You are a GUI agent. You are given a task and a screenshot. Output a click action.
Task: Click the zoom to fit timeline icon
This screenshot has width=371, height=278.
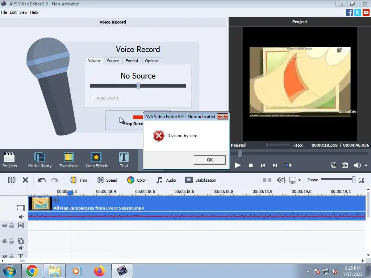361,180
